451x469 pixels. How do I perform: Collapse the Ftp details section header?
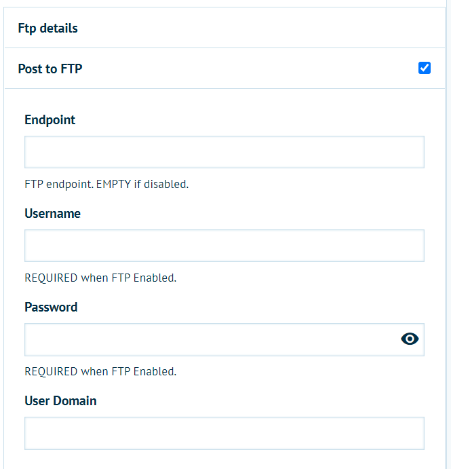pos(224,28)
